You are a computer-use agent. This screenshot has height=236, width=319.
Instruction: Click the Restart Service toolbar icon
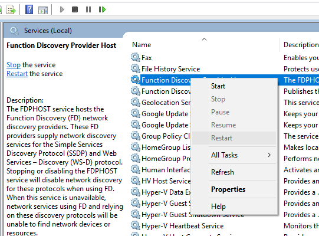coord(102,9)
